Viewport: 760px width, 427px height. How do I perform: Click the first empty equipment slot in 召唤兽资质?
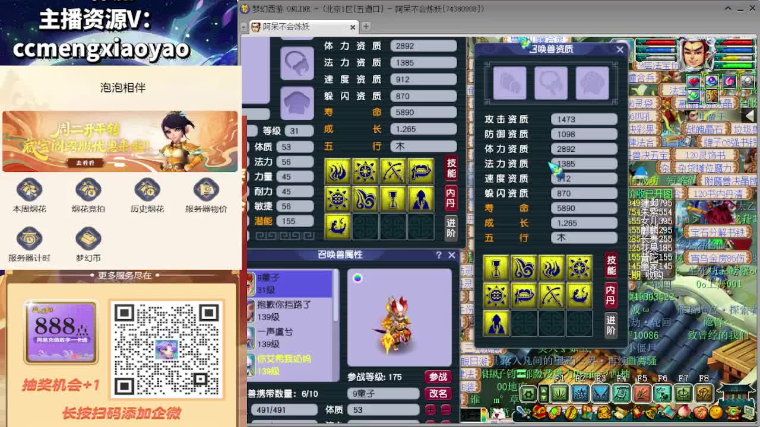[509, 82]
